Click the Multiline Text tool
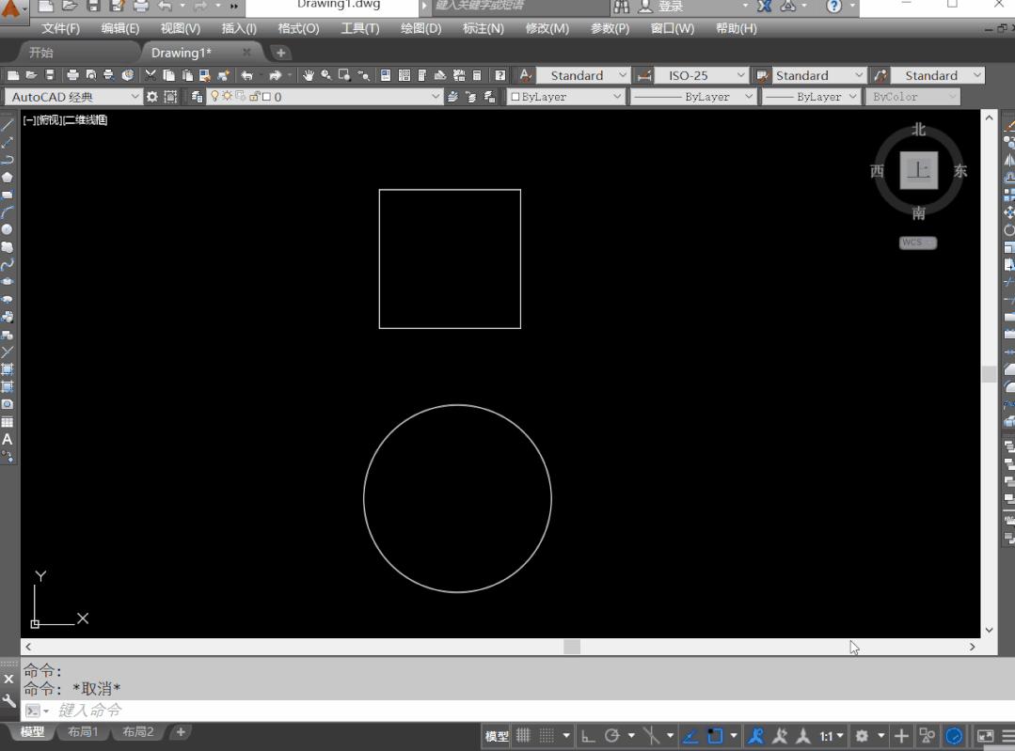The image size is (1015, 751). point(8,439)
